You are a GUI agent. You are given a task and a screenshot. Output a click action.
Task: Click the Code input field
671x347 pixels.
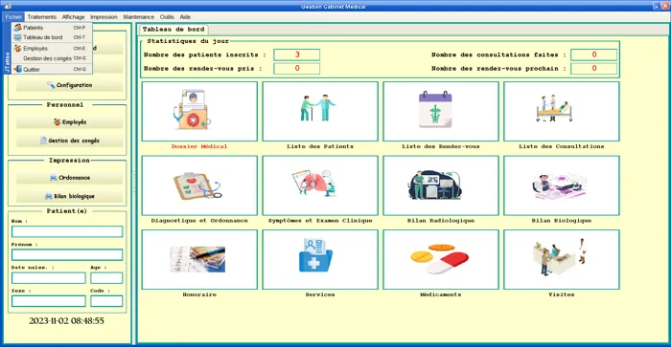coord(106,301)
